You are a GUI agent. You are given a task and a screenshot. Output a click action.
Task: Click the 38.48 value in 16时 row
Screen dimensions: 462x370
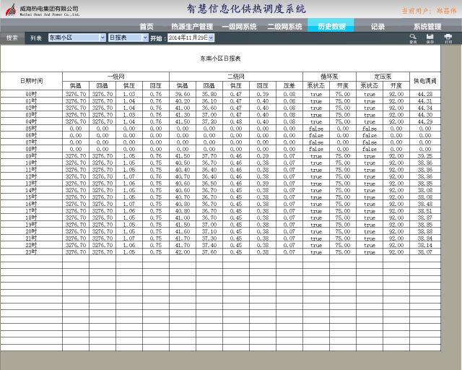pyautogui.click(x=425, y=204)
